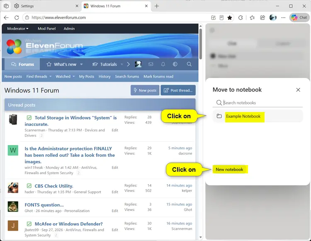The image size is (311, 241).
Task: Open the Favorites list icon
Action: (x=252, y=18)
